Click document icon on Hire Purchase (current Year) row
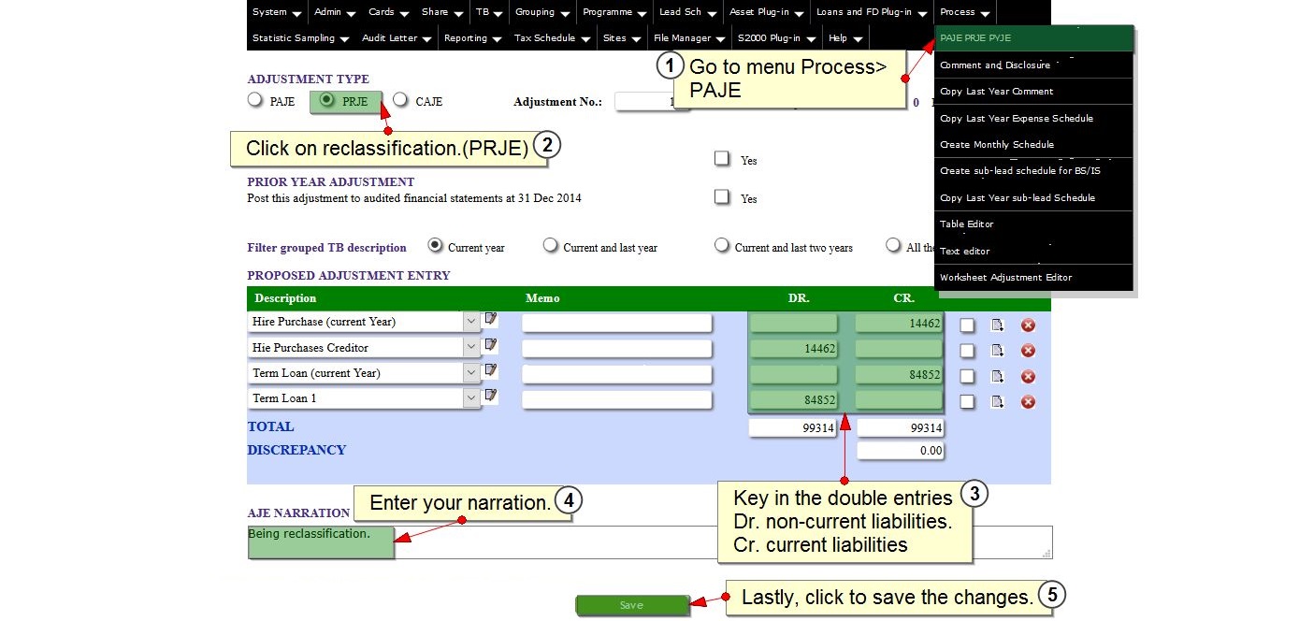This screenshot has width=1299, height=621. (x=998, y=325)
